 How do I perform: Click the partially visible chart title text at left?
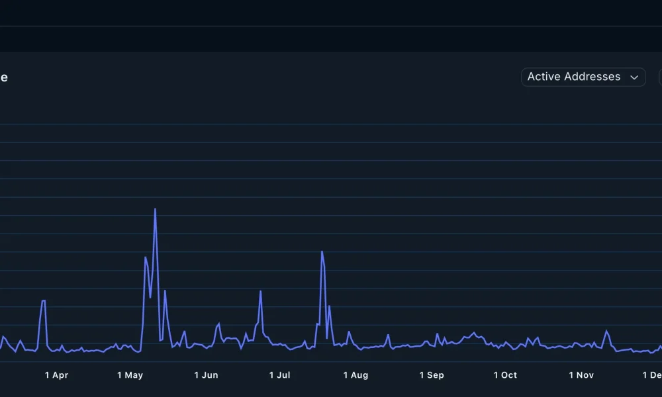(x=3, y=77)
